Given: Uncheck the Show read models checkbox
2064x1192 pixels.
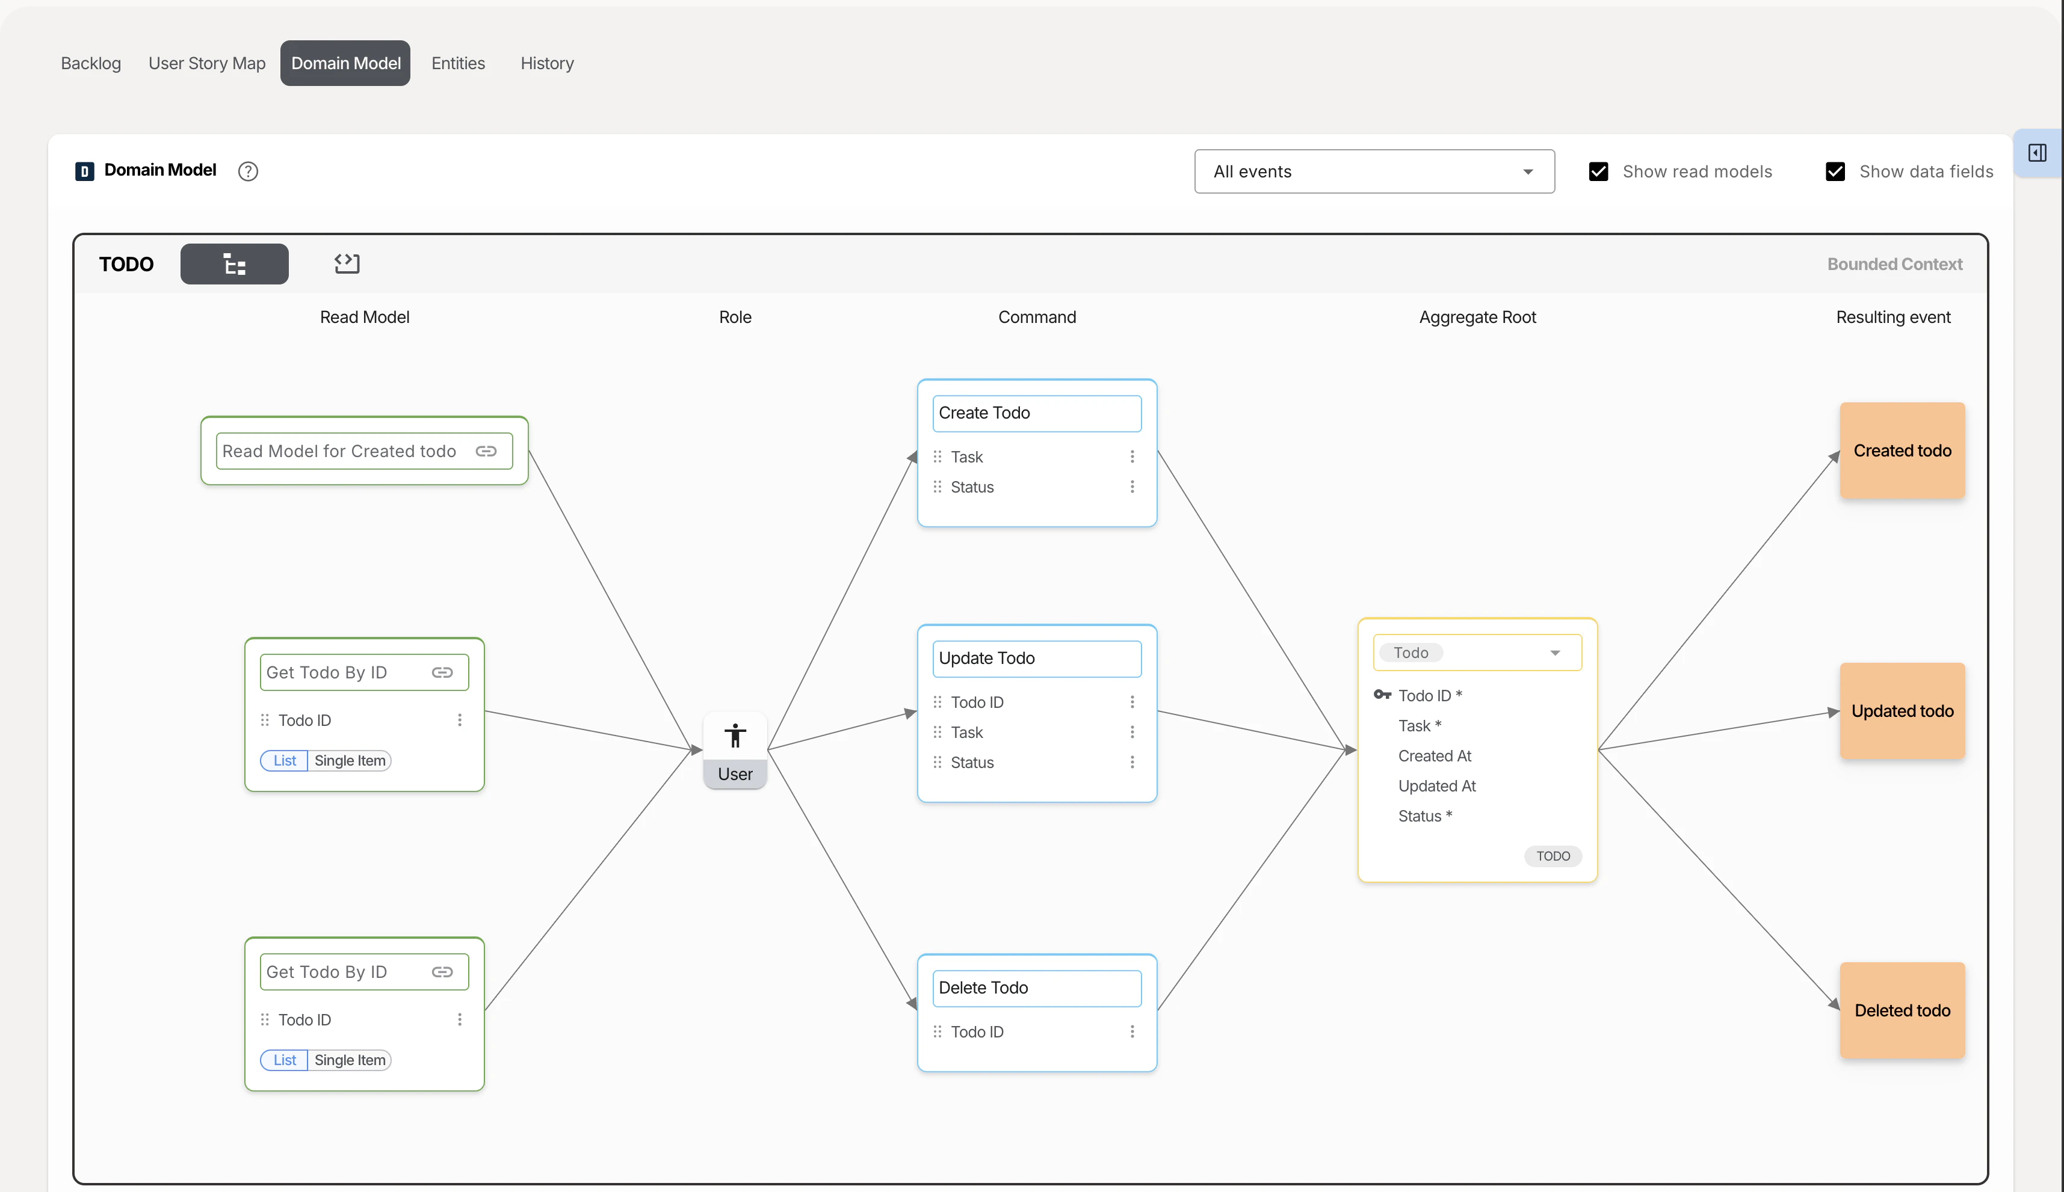Looking at the screenshot, I should coord(1599,171).
